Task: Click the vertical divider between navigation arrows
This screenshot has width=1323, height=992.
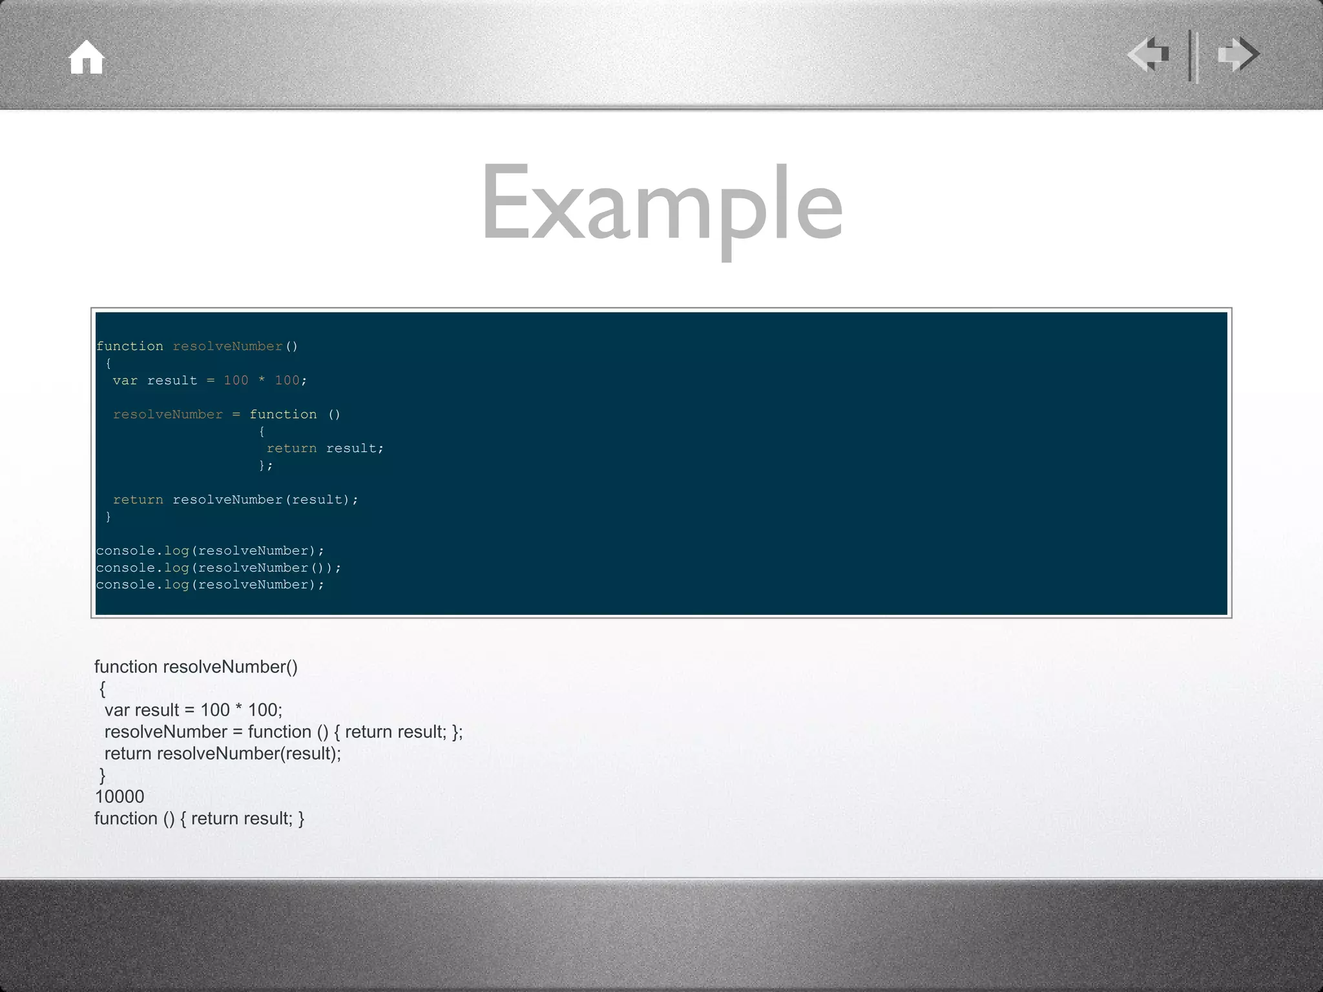Action: tap(1193, 57)
